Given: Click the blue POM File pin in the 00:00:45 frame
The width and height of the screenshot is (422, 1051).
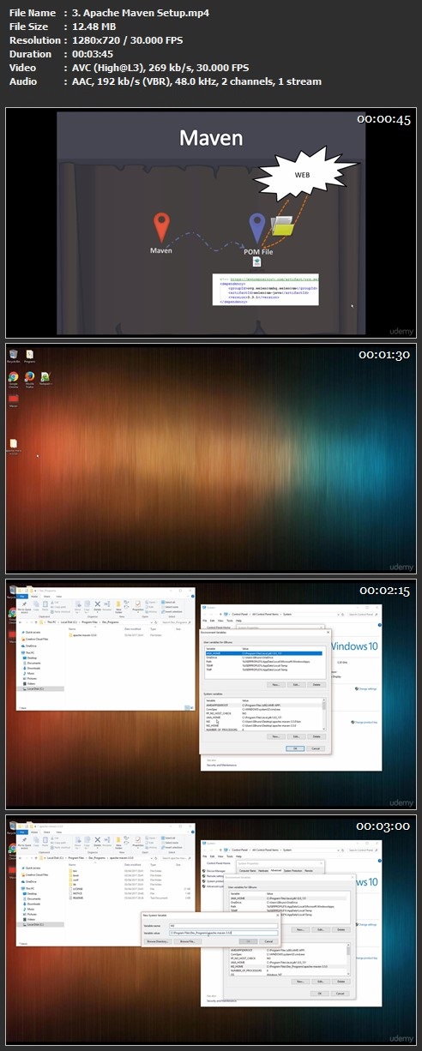Looking at the screenshot, I should (257, 228).
